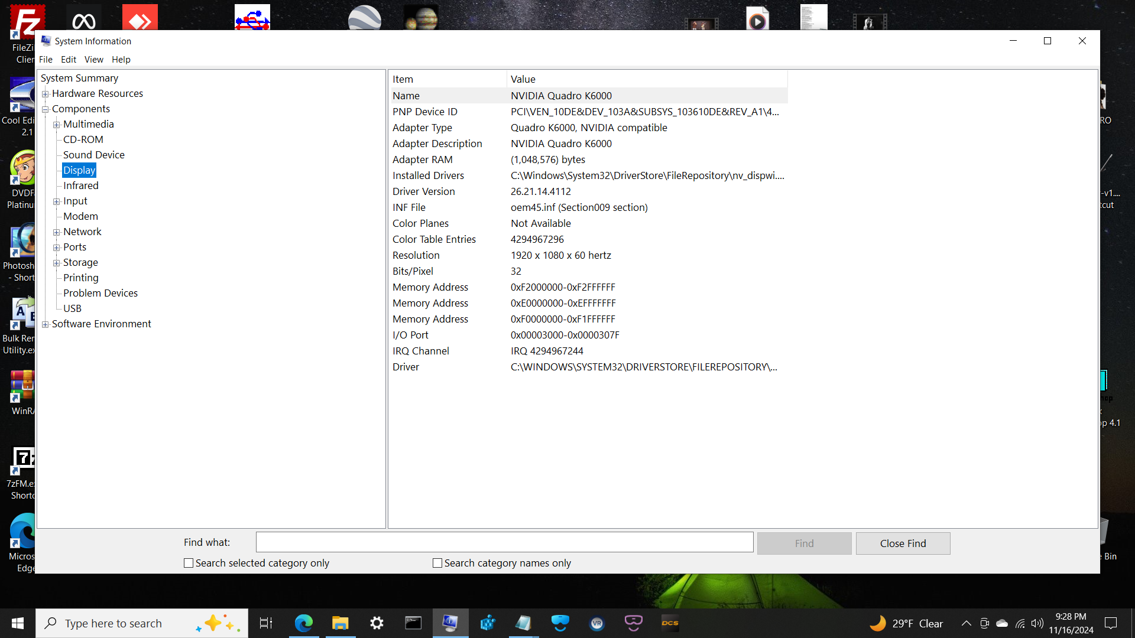Open the Task View button
The image size is (1135, 638).
(266, 623)
